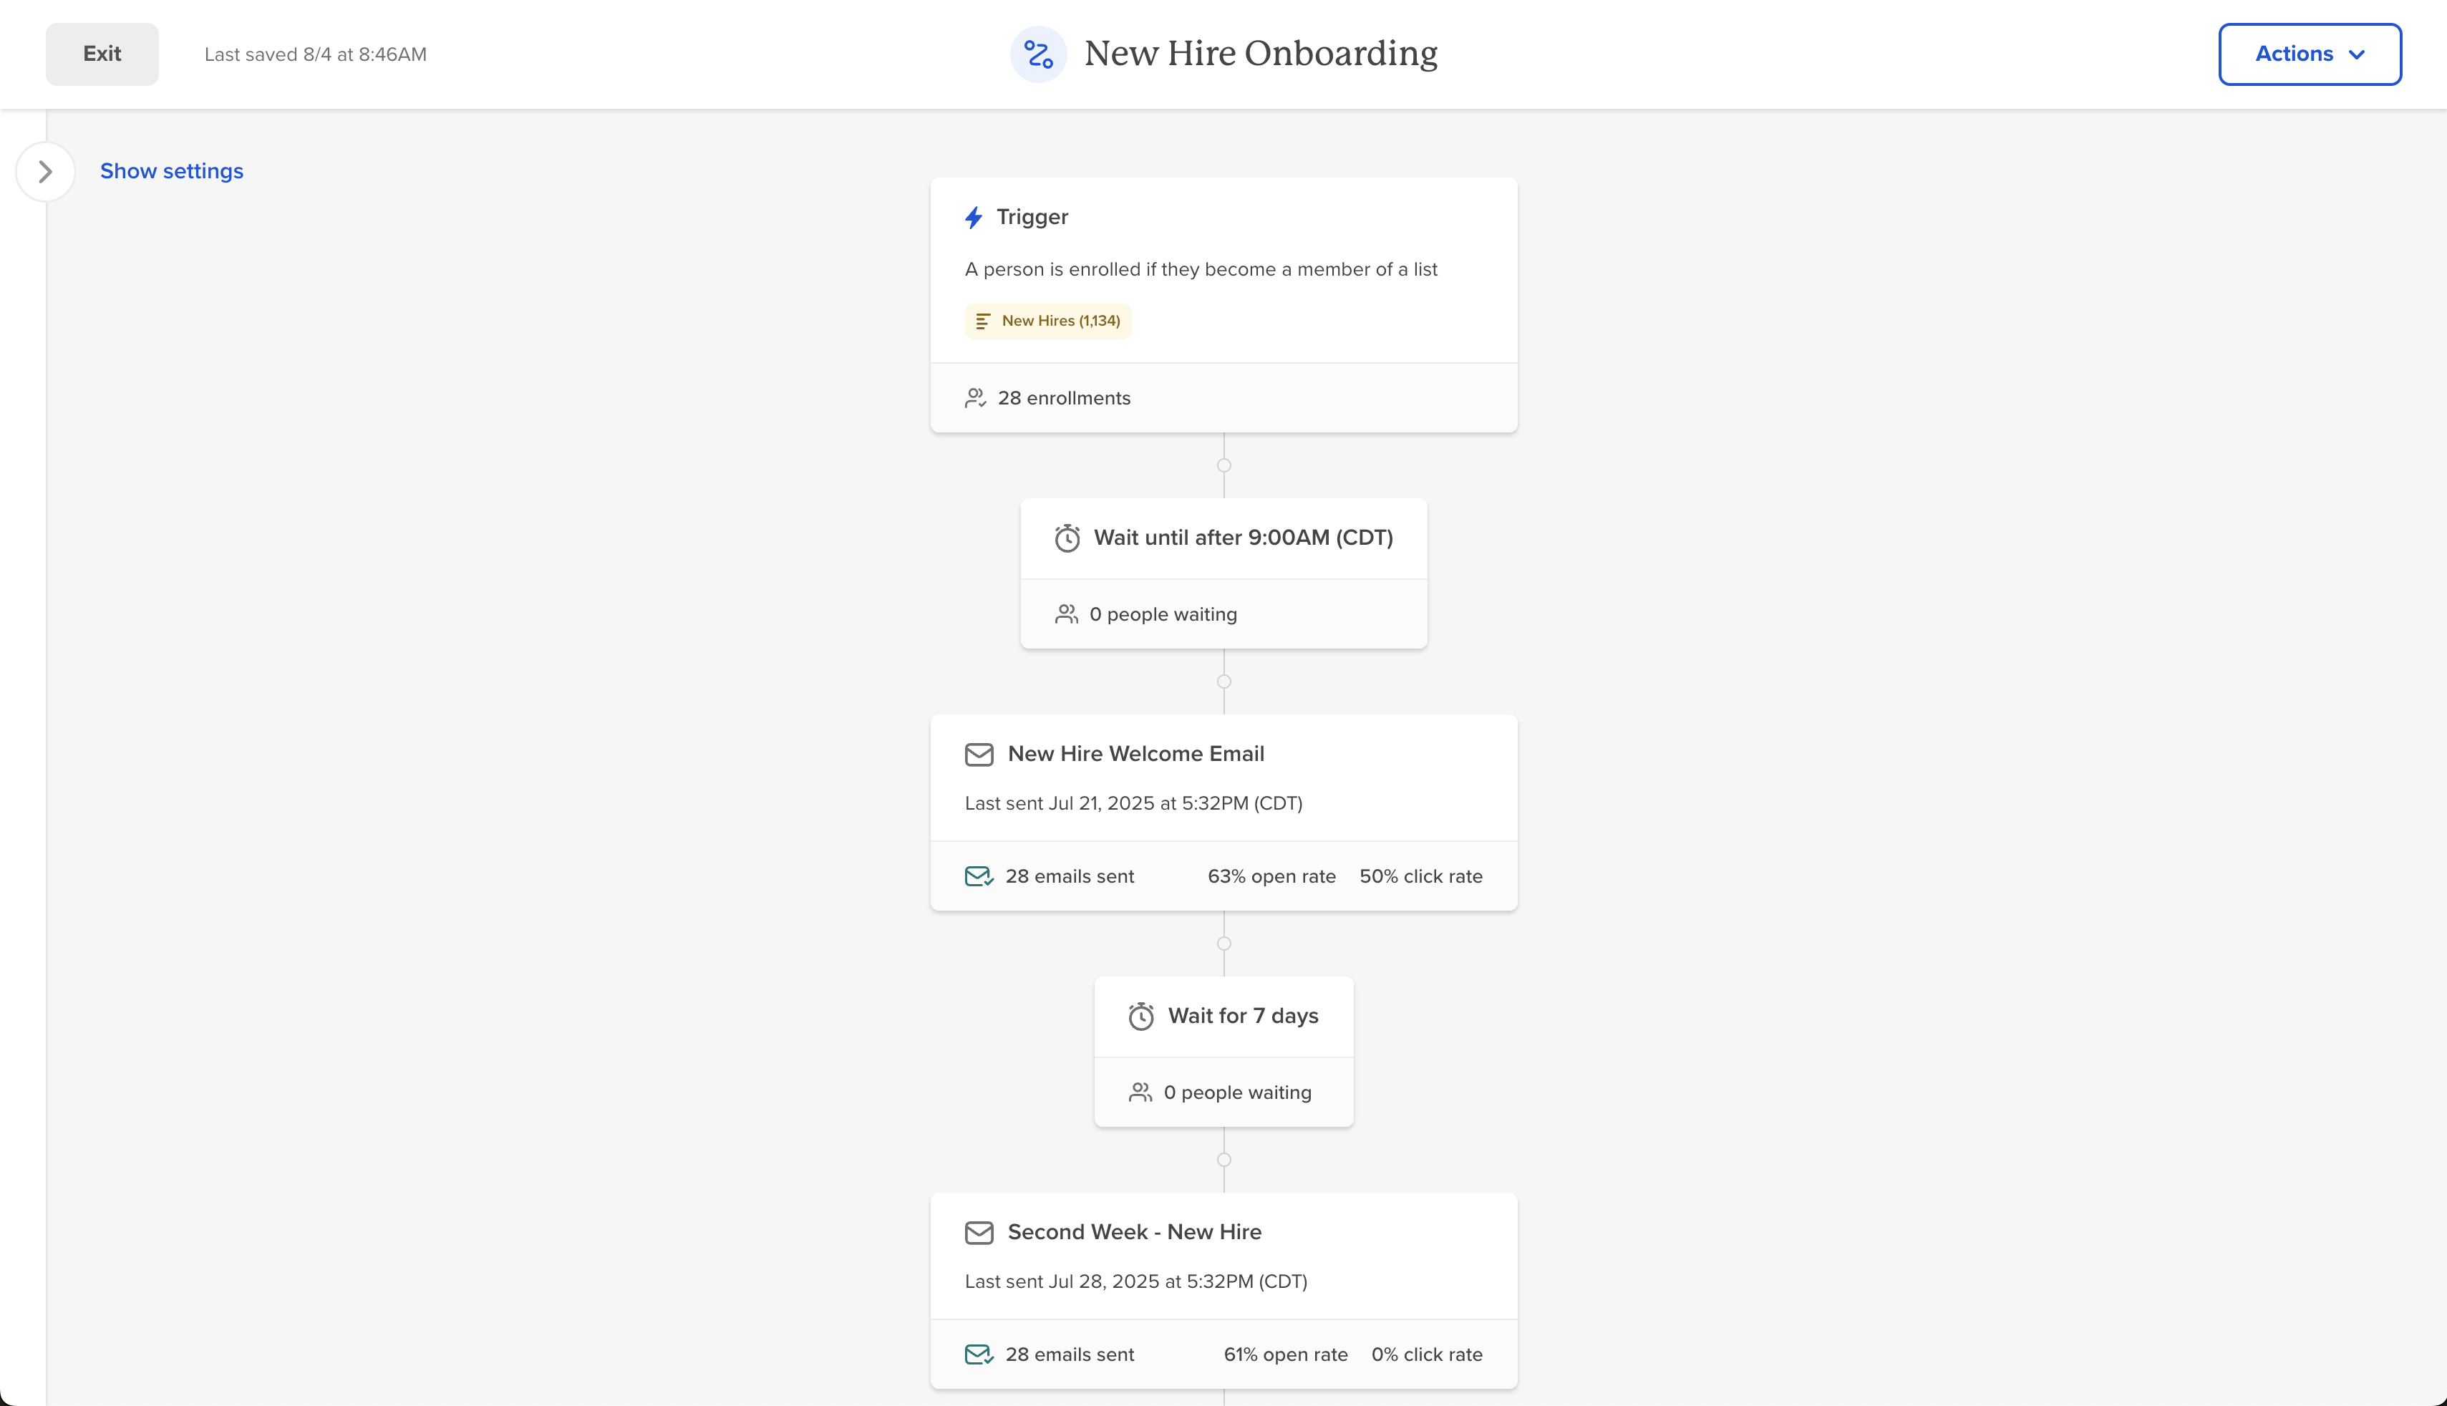
Task: Click the connector node below Trigger card
Action: click(x=1223, y=465)
